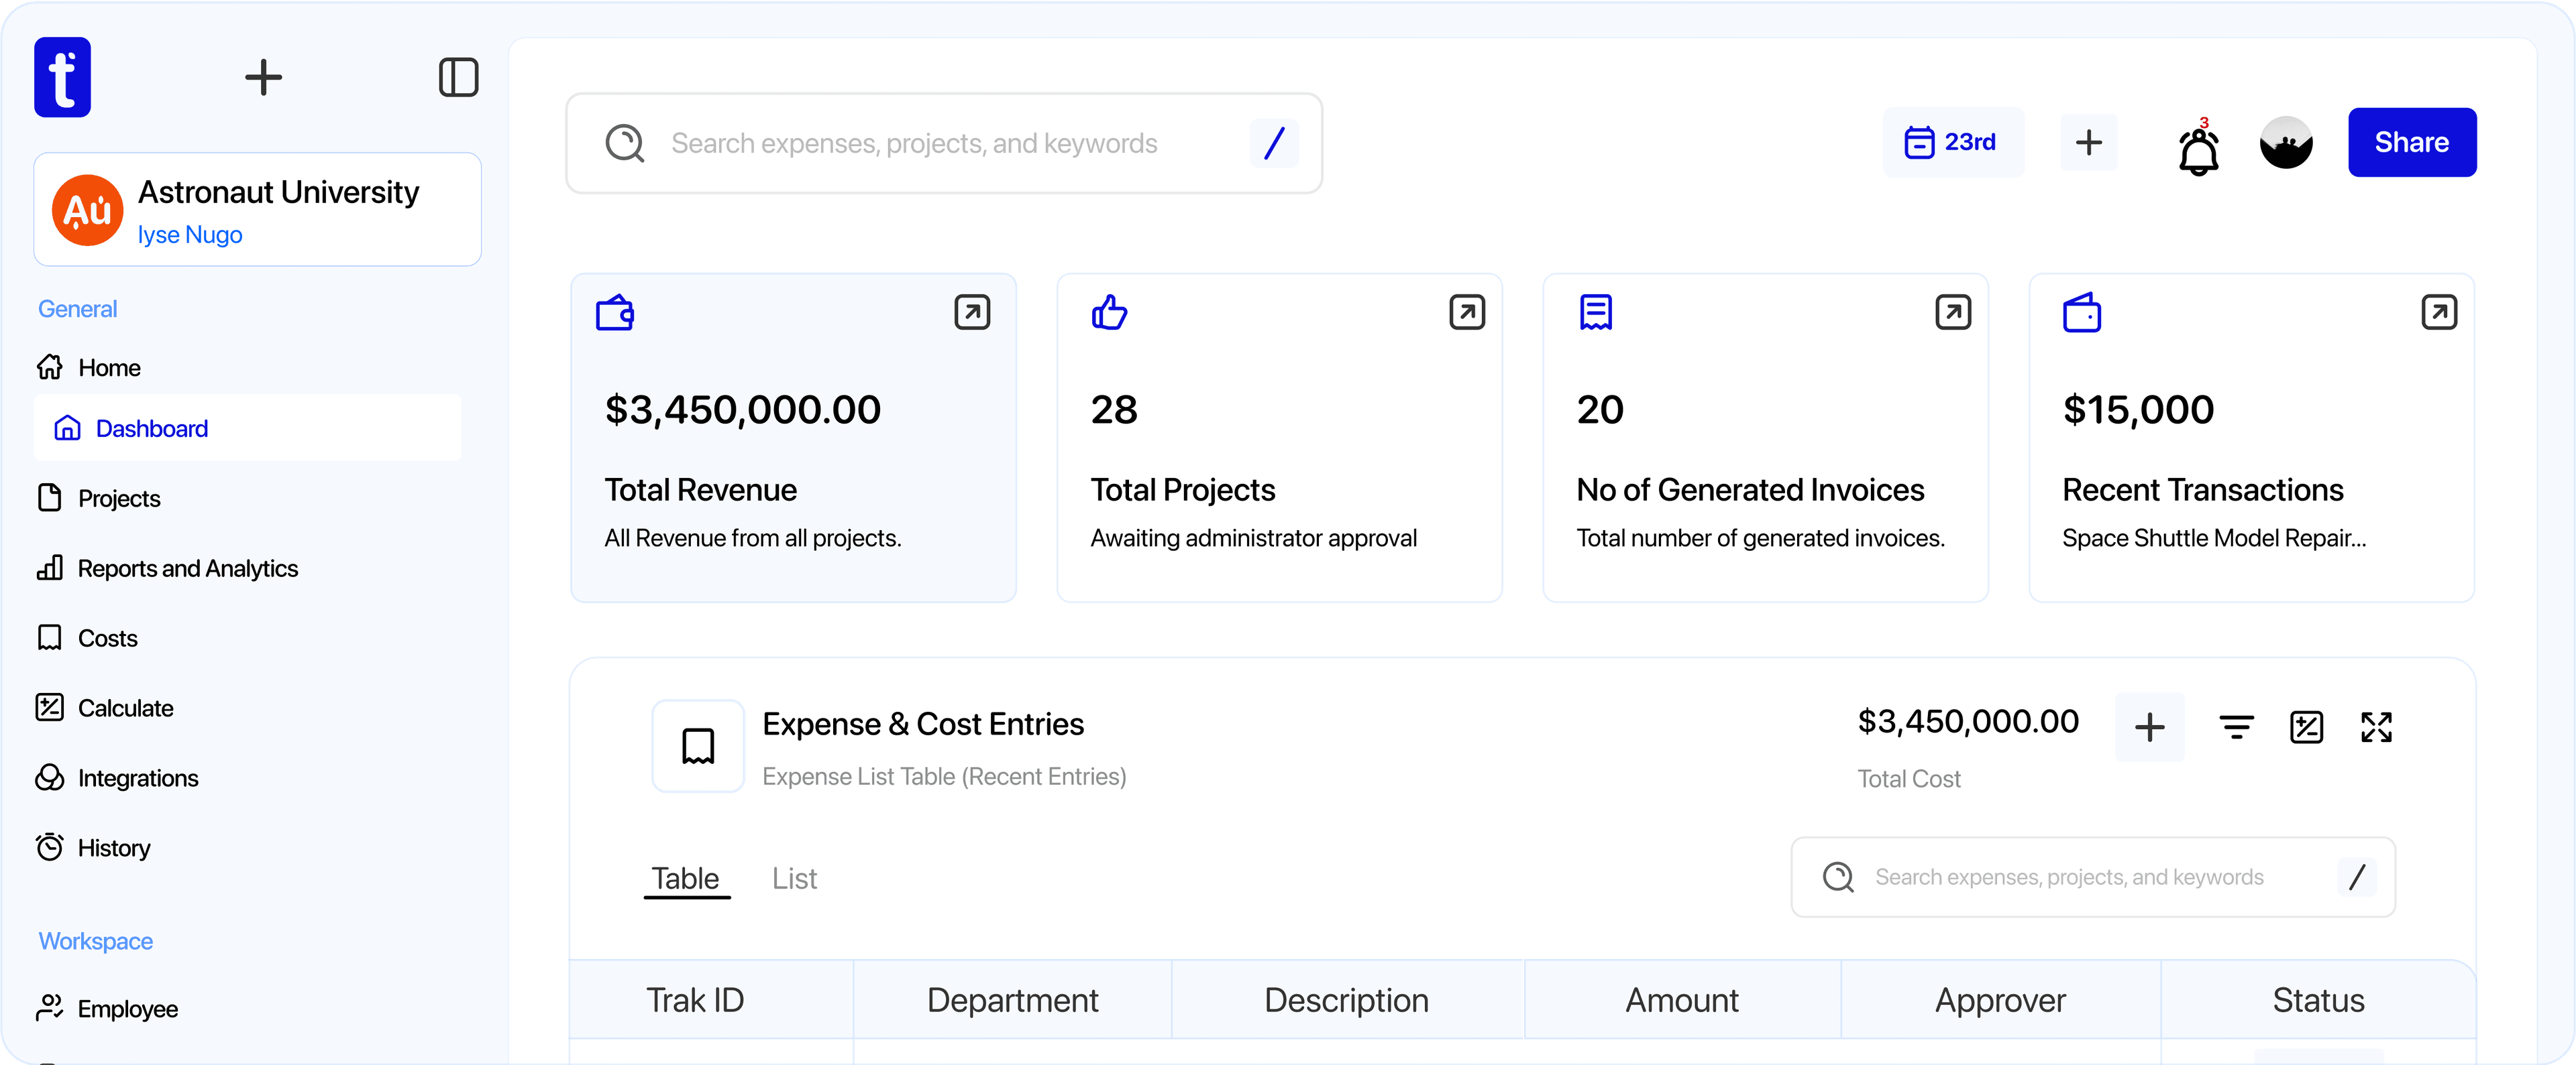The image size is (2576, 1065).
Task: Click the Approver column header
Action: pyautogui.click(x=2000, y=1000)
